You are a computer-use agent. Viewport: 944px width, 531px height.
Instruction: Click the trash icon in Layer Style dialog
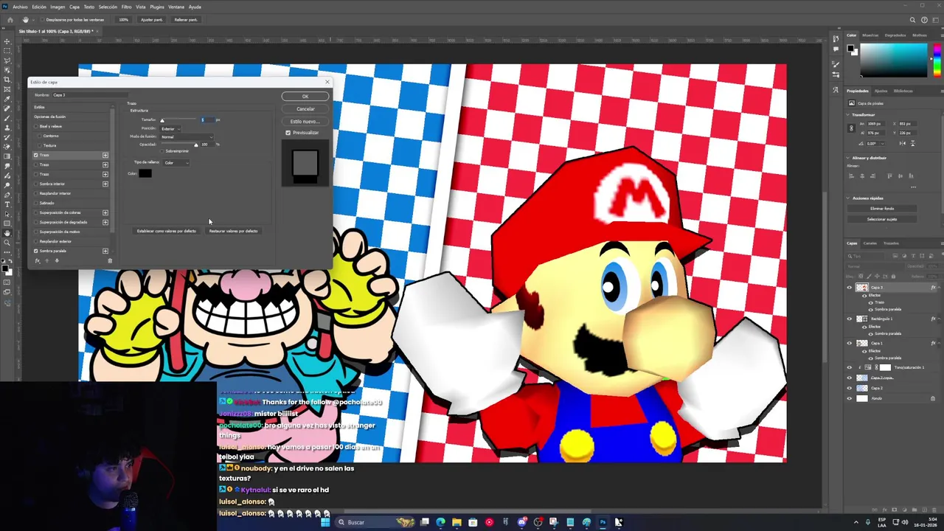[110, 261]
